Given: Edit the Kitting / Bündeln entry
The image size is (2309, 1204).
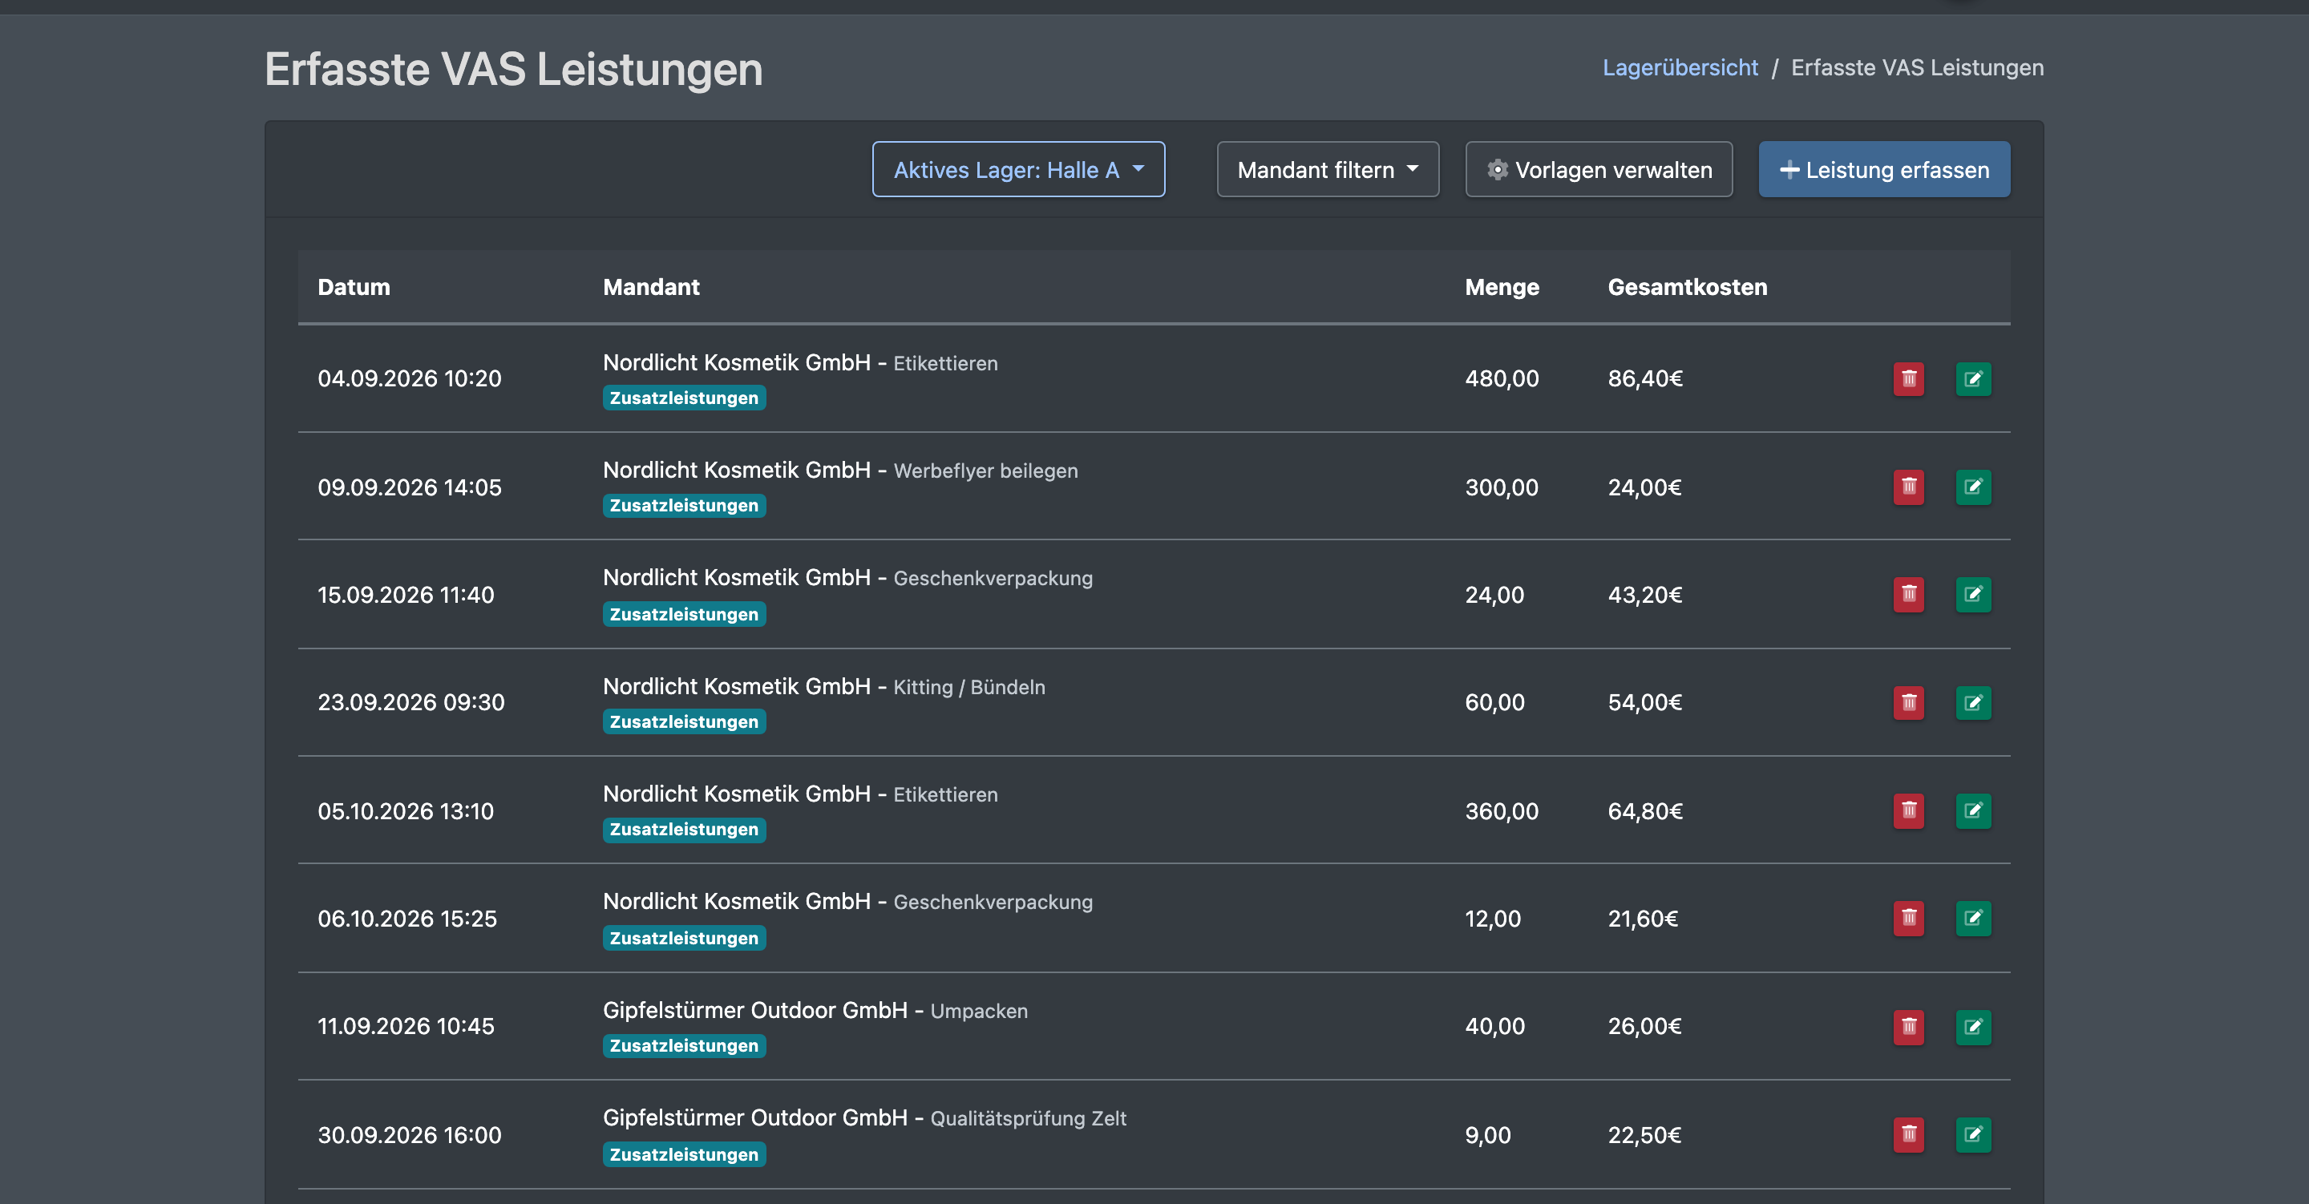Looking at the screenshot, I should tap(1973, 703).
